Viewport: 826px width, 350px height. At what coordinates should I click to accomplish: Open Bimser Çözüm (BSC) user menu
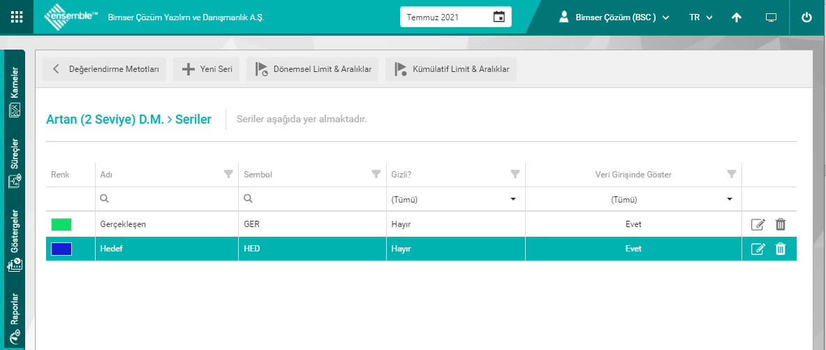click(614, 17)
